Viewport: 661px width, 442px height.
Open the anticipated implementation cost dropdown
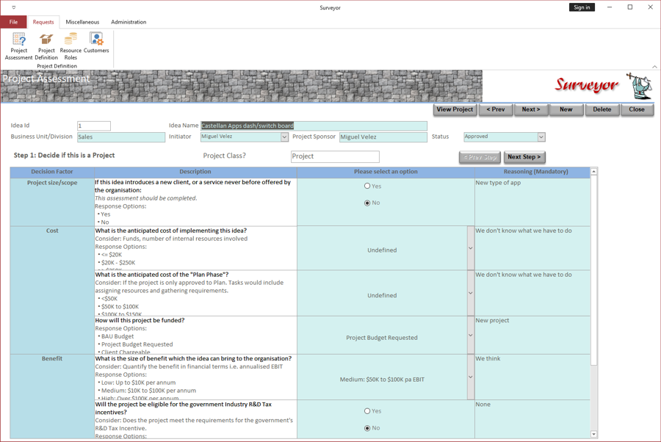click(x=471, y=248)
